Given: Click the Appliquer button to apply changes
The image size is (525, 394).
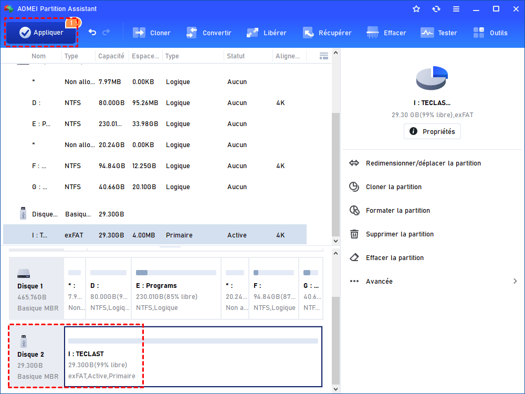Looking at the screenshot, I should tap(41, 33).
